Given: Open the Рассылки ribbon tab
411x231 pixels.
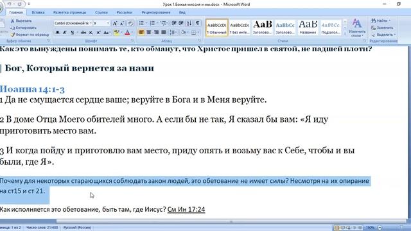Looking at the screenshot, I should coord(125,12).
